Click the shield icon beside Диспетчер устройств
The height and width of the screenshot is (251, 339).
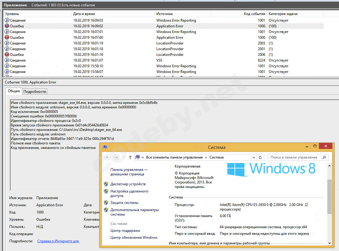[x=106, y=184]
